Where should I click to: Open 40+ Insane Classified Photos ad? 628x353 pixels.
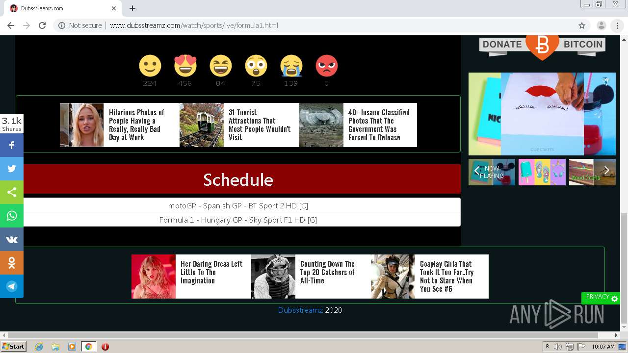pos(358,125)
